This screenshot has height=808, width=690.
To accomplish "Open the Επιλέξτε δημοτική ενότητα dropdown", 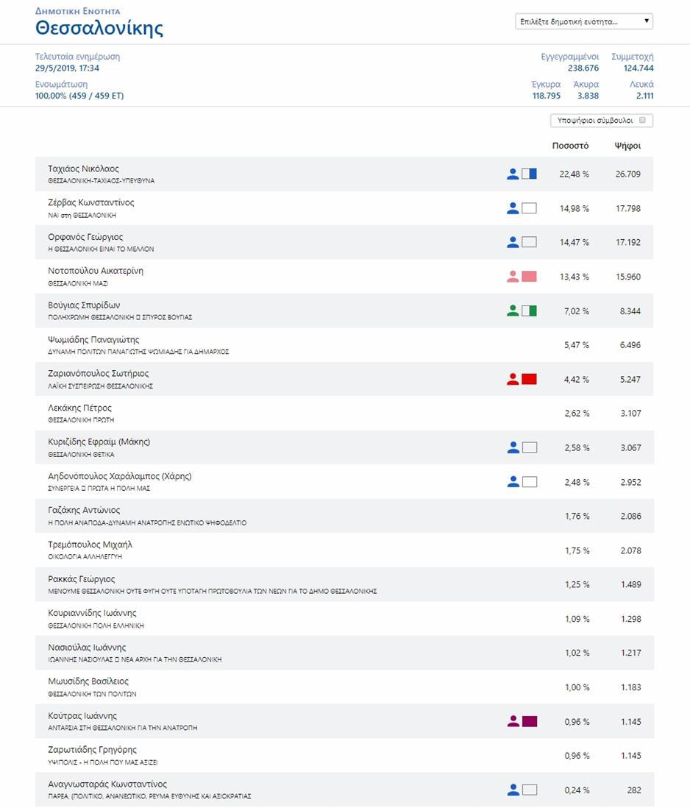I will [x=584, y=21].
